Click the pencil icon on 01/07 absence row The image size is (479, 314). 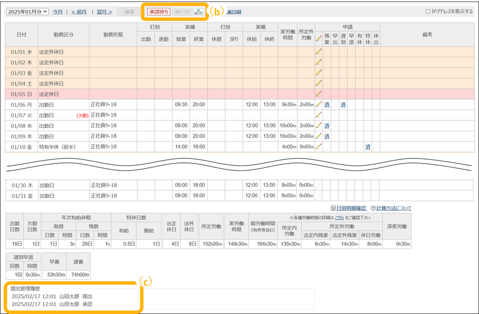point(319,115)
